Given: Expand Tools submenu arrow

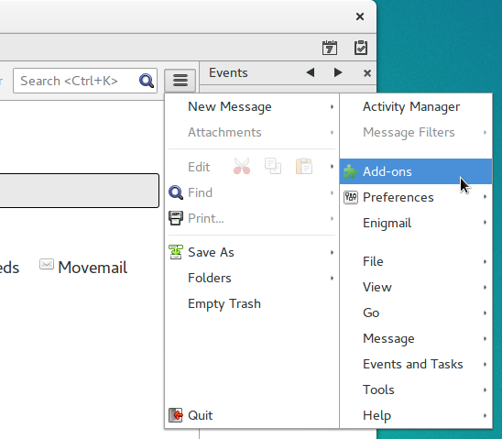Looking at the screenshot, I should tap(485, 390).
